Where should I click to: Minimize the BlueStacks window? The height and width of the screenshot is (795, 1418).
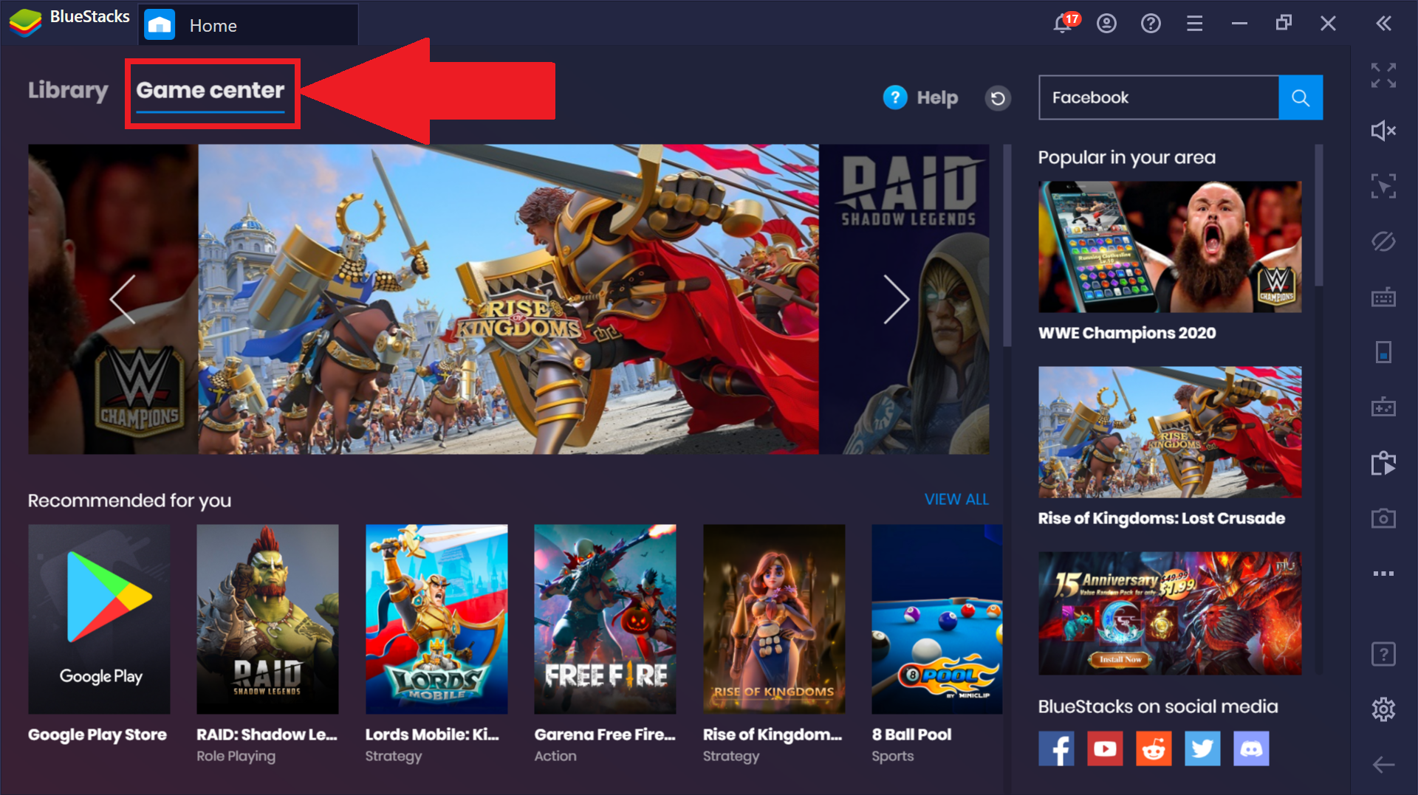click(1239, 24)
